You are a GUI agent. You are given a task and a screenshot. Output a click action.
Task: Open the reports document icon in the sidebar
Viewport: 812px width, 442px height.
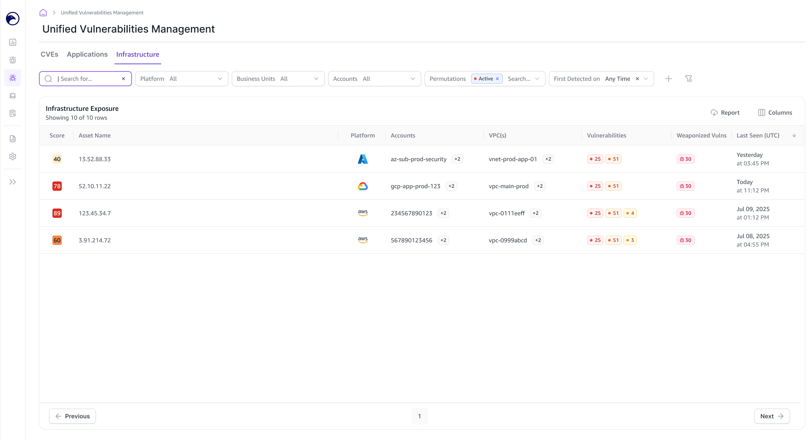(13, 139)
